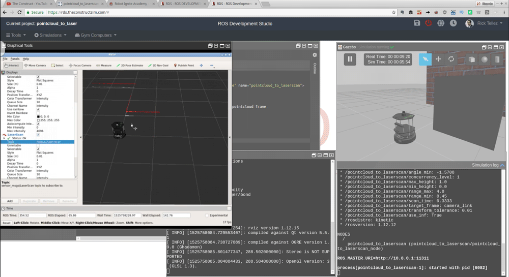This screenshot has width=509, height=277.
Task: Toggle the Use rainbow checkbox
Action: click(38, 109)
